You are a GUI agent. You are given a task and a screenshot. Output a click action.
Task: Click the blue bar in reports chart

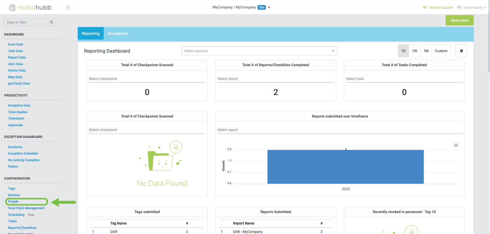[x=345, y=167]
